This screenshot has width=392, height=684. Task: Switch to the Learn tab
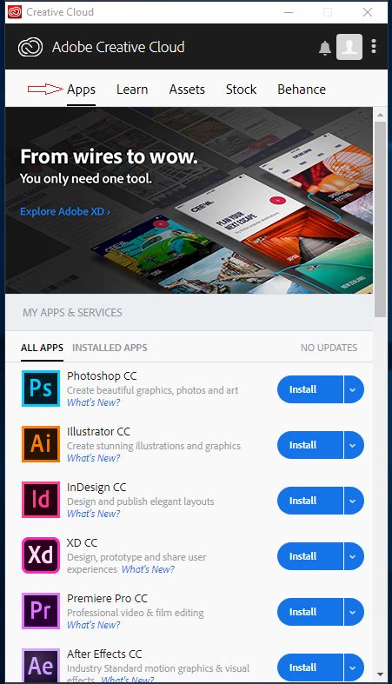point(132,90)
